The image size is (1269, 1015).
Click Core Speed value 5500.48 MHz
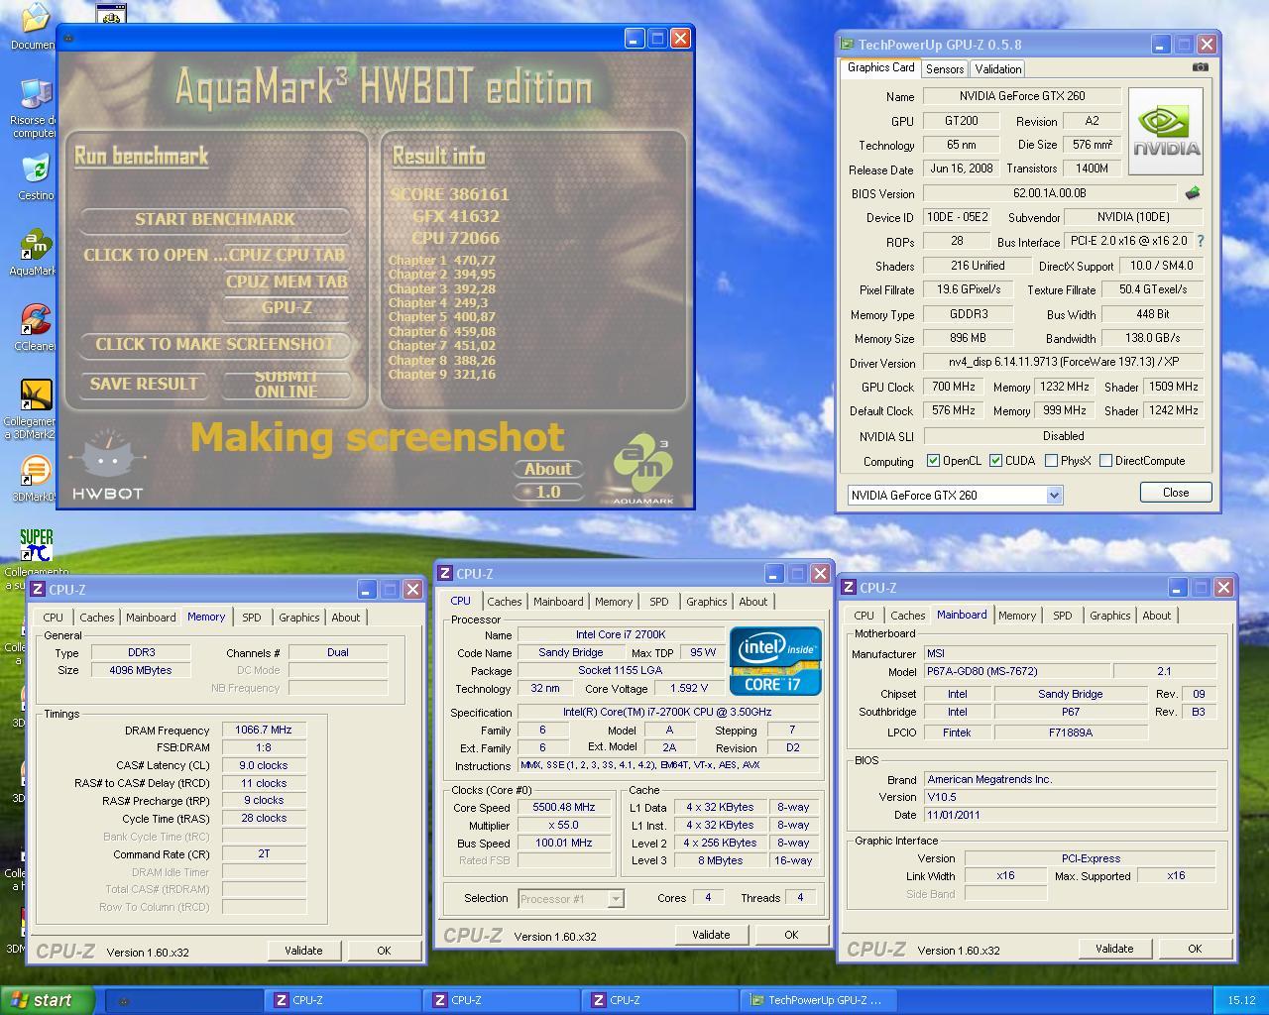[564, 807]
